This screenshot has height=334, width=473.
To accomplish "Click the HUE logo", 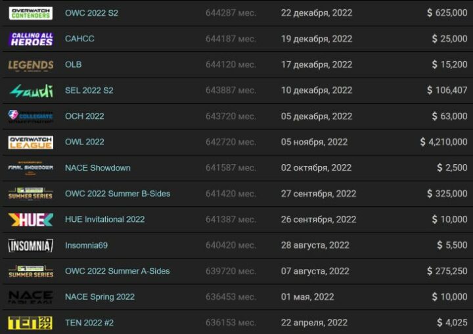I will coord(31,220).
